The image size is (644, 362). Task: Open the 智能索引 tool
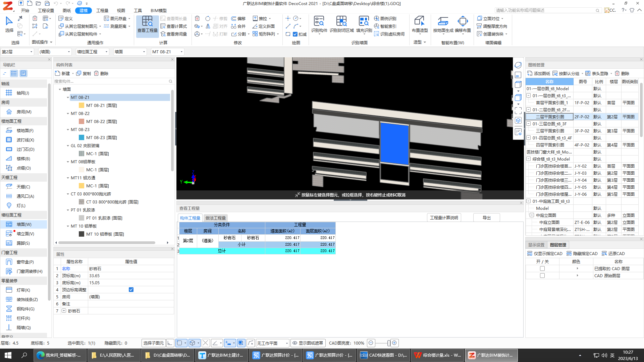[x=385, y=26]
